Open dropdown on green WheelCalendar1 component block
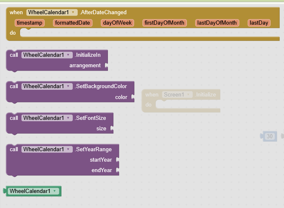 pos(54,191)
